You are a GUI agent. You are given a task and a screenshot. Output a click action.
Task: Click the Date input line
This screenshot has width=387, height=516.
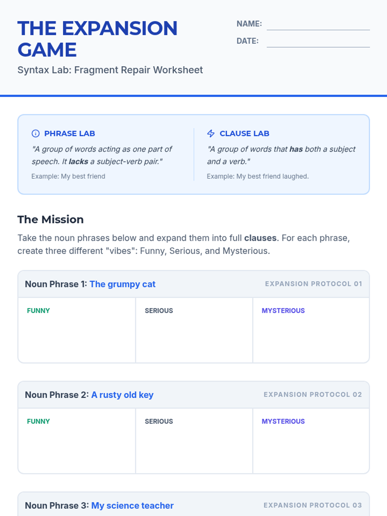(318, 42)
